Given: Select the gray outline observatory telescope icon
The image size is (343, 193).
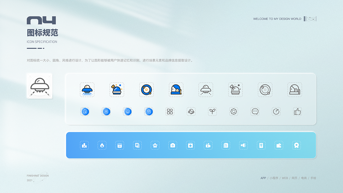Looking at the screenshot, I should tap(236, 90).
